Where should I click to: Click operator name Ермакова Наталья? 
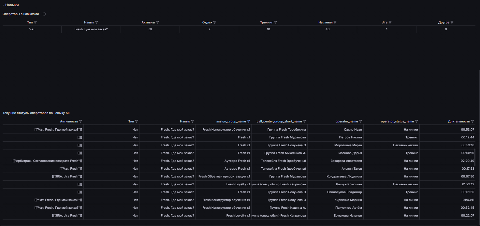click(x=348, y=216)
